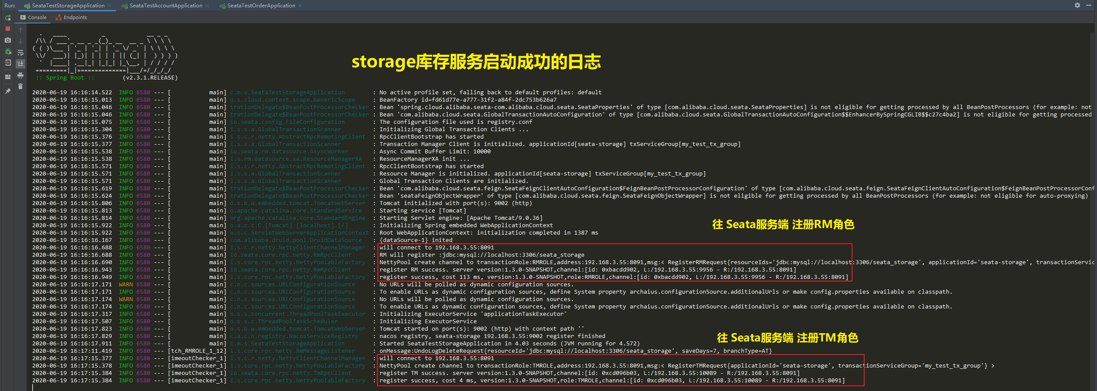This screenshot has width=1097, height=391.
Task: Click 'o.s.cloud.context.scope.GenericScope' logger name
Action: point(293,100)
